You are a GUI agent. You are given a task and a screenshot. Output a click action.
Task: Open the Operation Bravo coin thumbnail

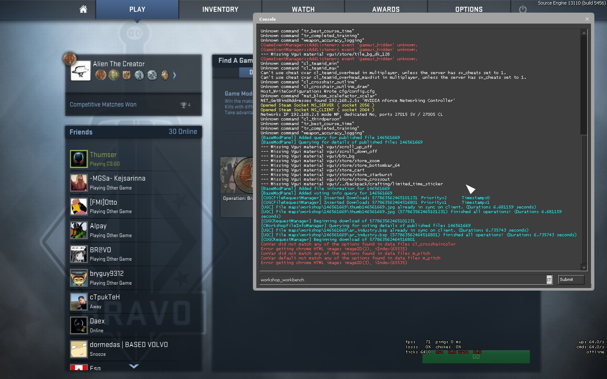click(x=237, y=175)
